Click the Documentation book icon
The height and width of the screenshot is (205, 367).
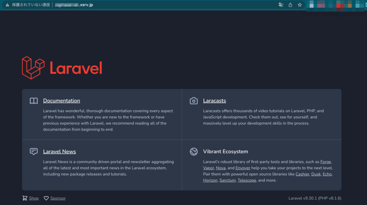[34, 101]
